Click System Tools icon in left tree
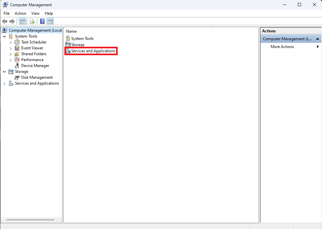The width and height of the screenshot is (322, 229). click(x=11, y=36)
